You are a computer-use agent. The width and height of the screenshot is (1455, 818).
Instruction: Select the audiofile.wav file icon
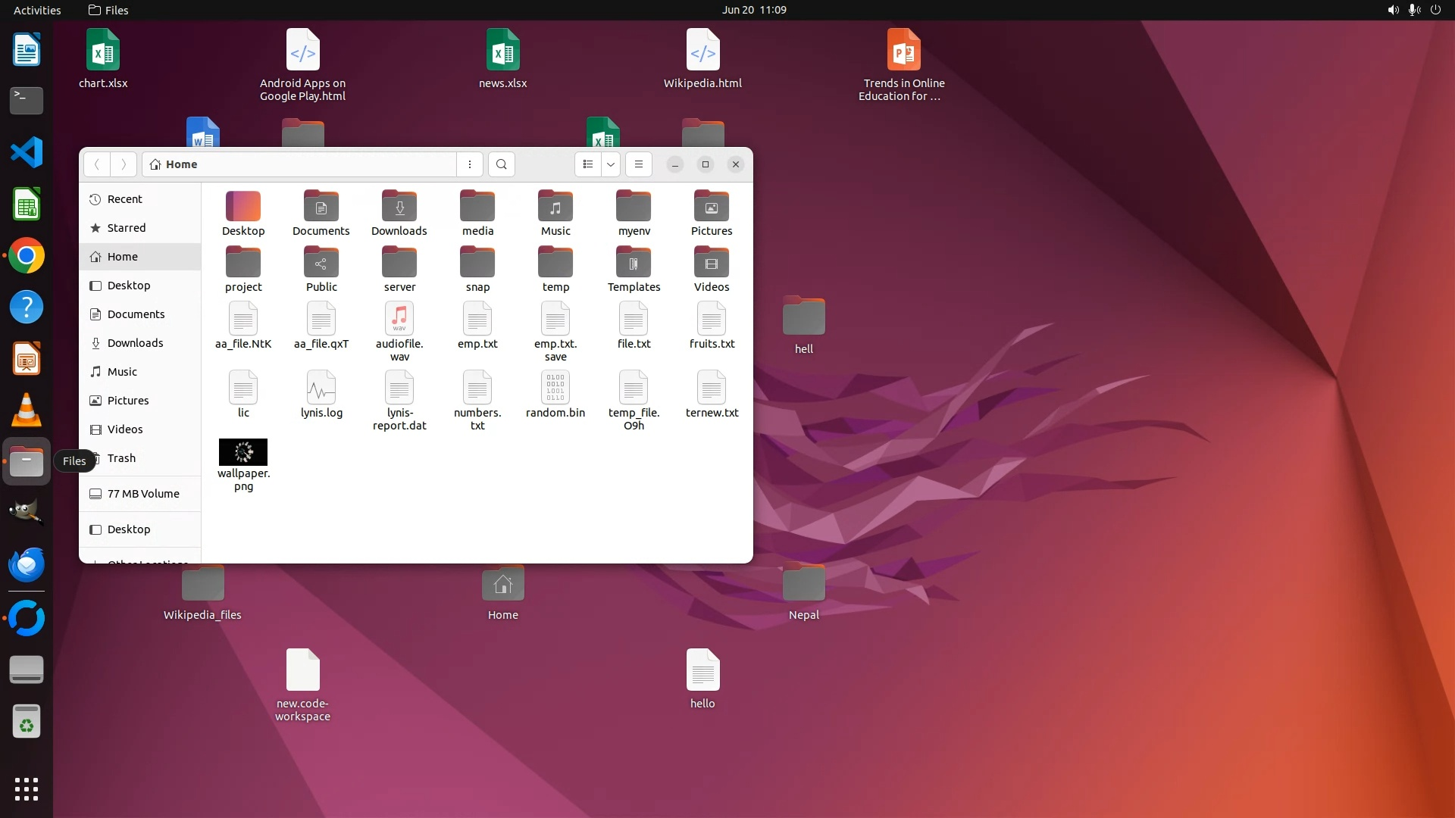399,319
